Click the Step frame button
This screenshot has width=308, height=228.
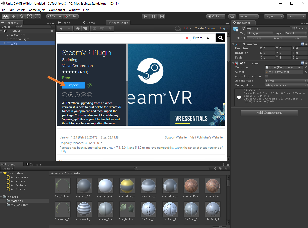pos(161,16)
